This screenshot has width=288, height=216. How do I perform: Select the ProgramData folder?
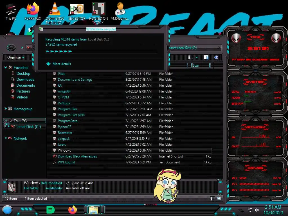tap(132, 121)
